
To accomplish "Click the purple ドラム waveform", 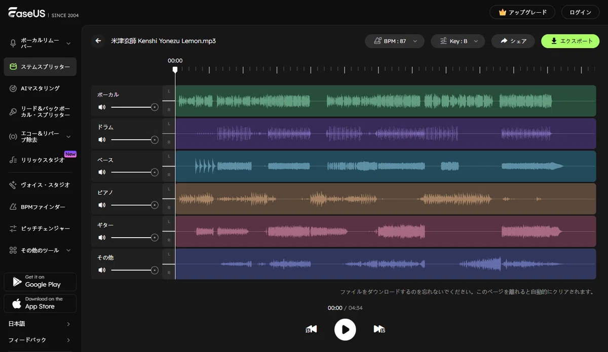I will click(386, 134).
